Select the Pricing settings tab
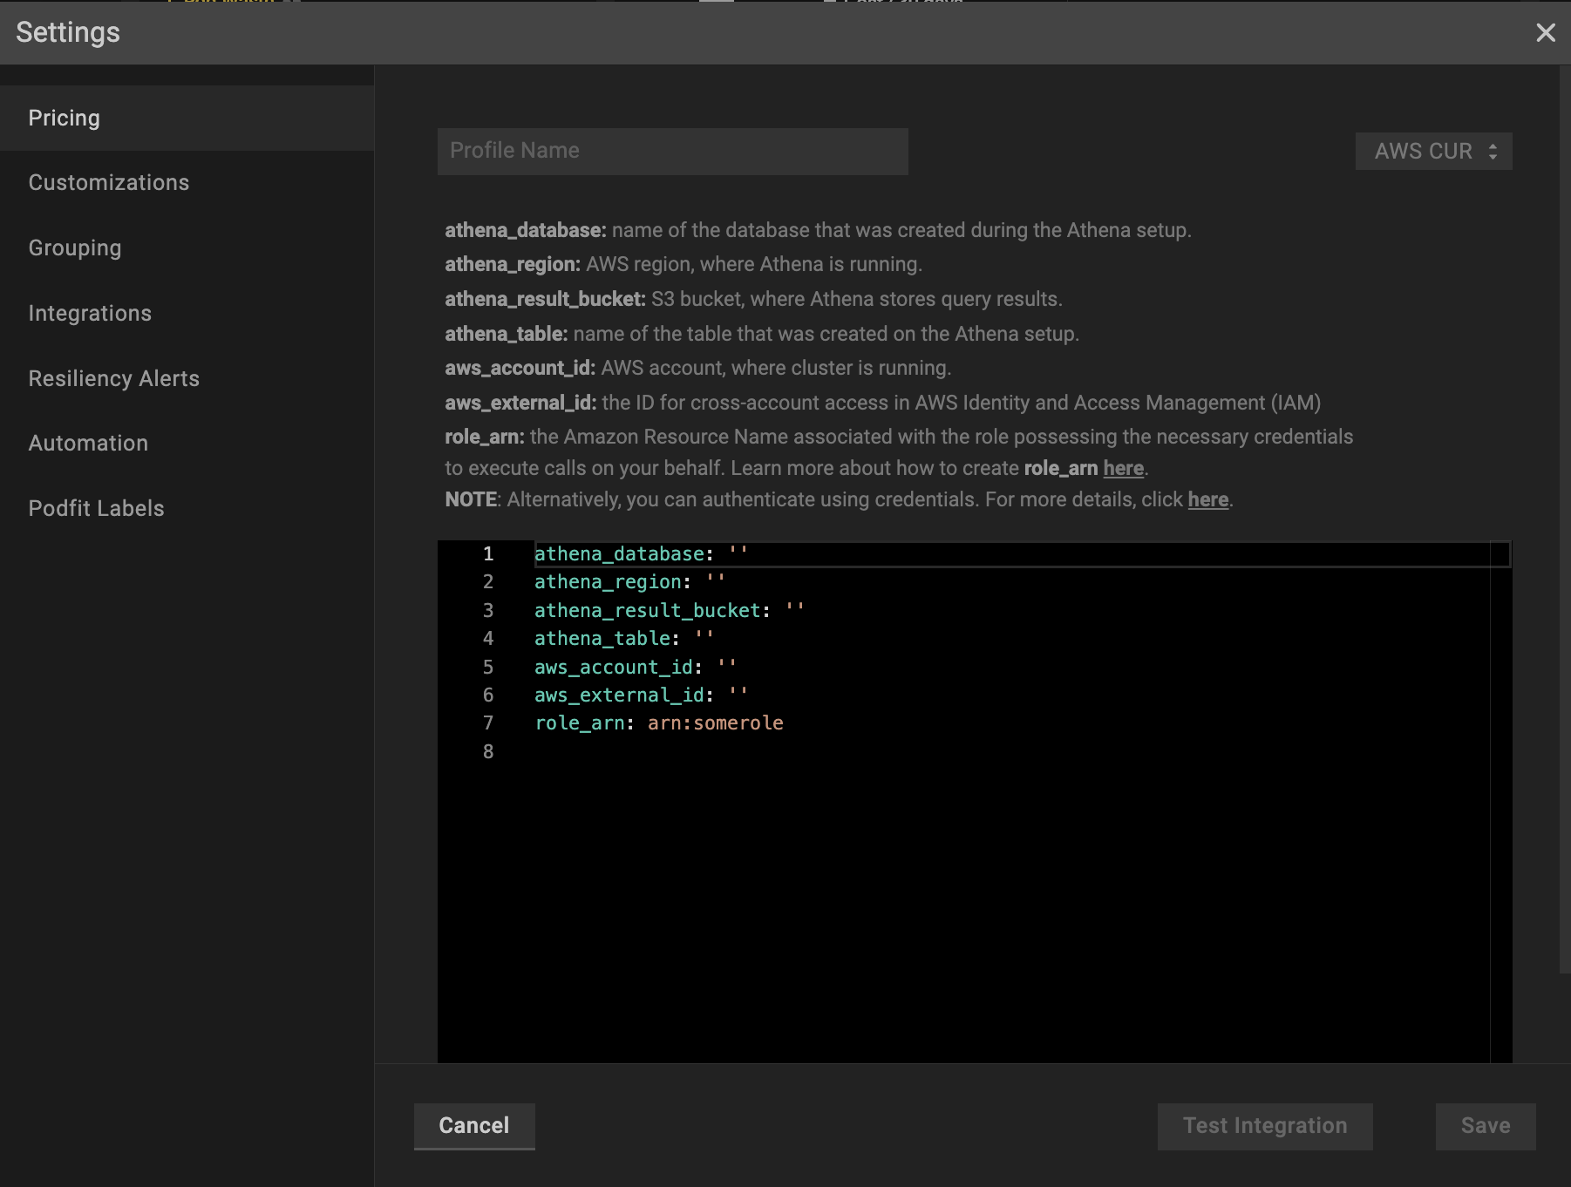1571x1187 pixels. pyautogui.click(x=65, y=118)
